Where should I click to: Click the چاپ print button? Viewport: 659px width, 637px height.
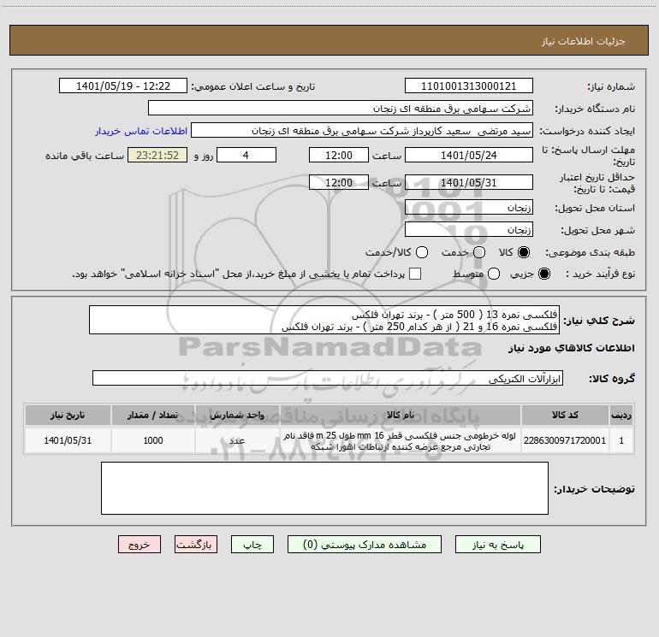pos(252,545)
